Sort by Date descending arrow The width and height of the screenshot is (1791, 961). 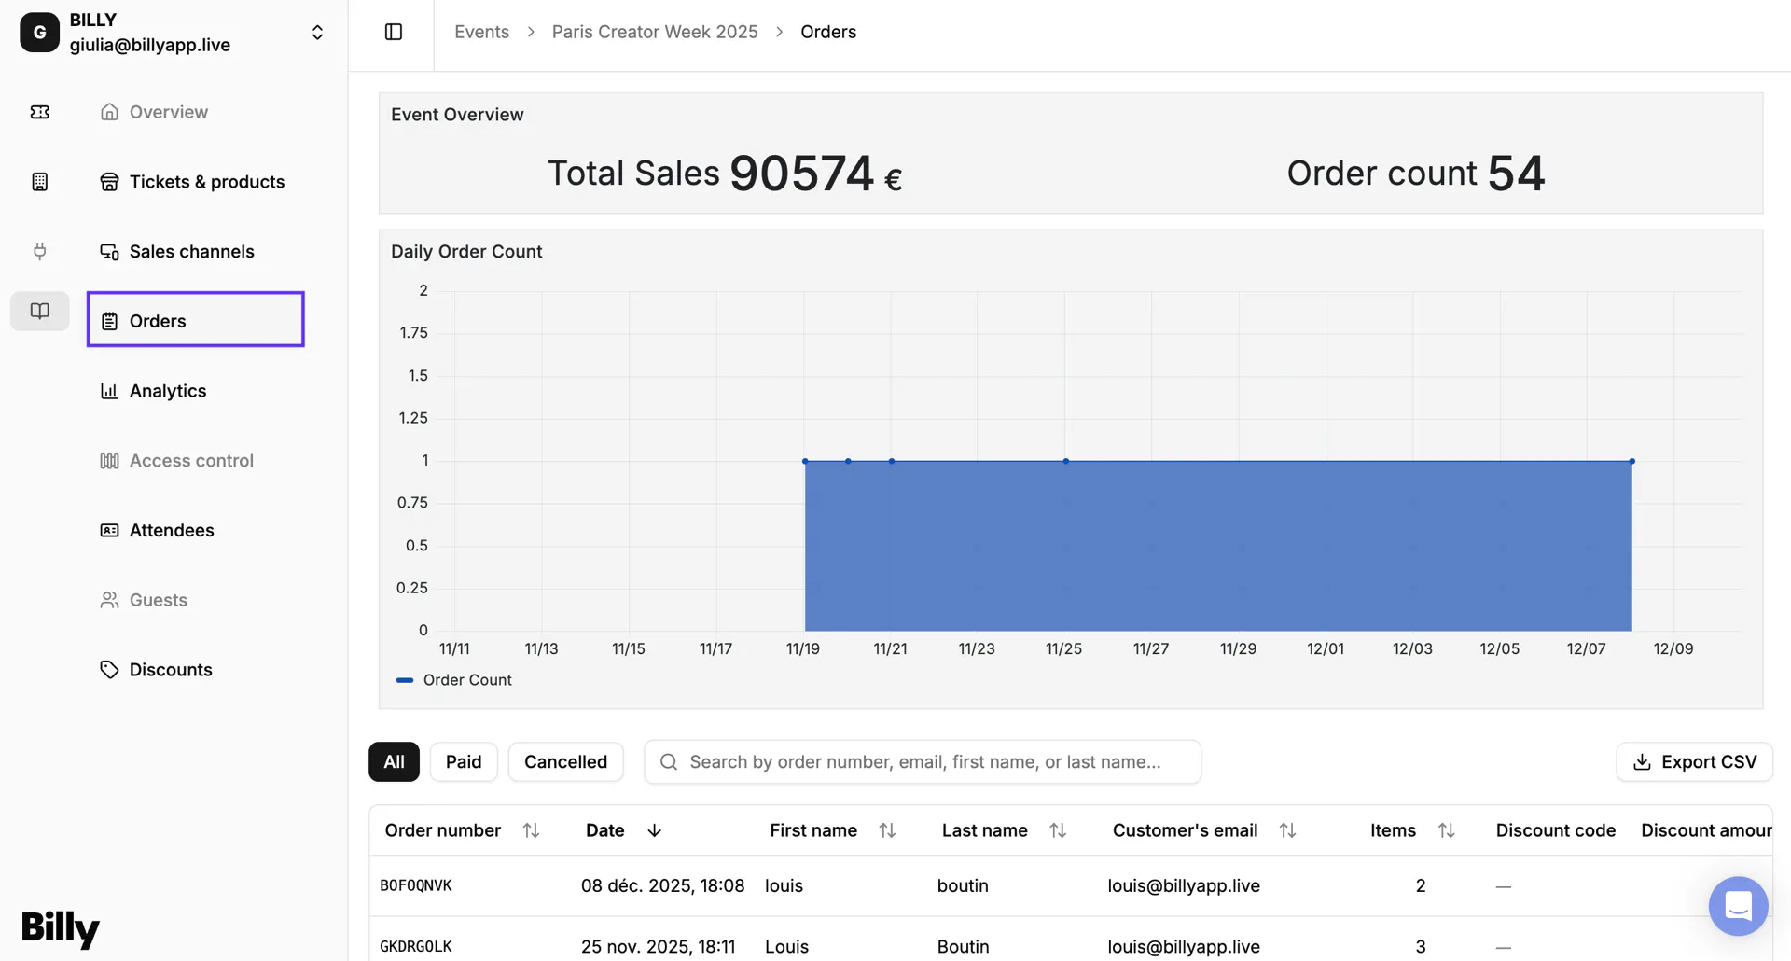point(654,830)
